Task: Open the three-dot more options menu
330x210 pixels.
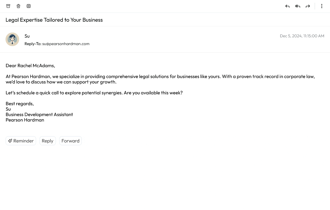Action: pyautogui.click(x=322, y=6)
